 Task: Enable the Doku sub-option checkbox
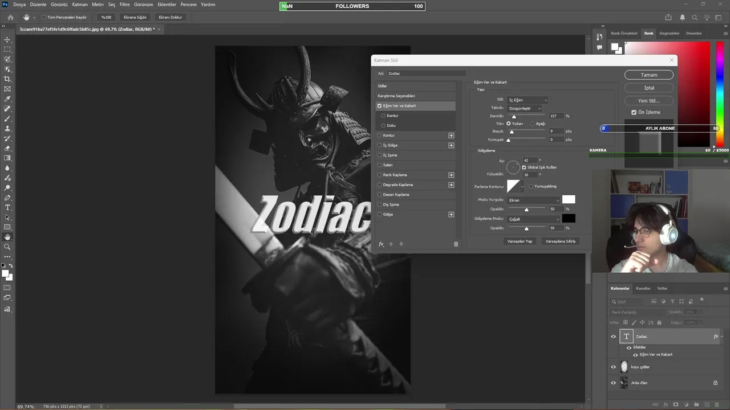tap(384, 125)
